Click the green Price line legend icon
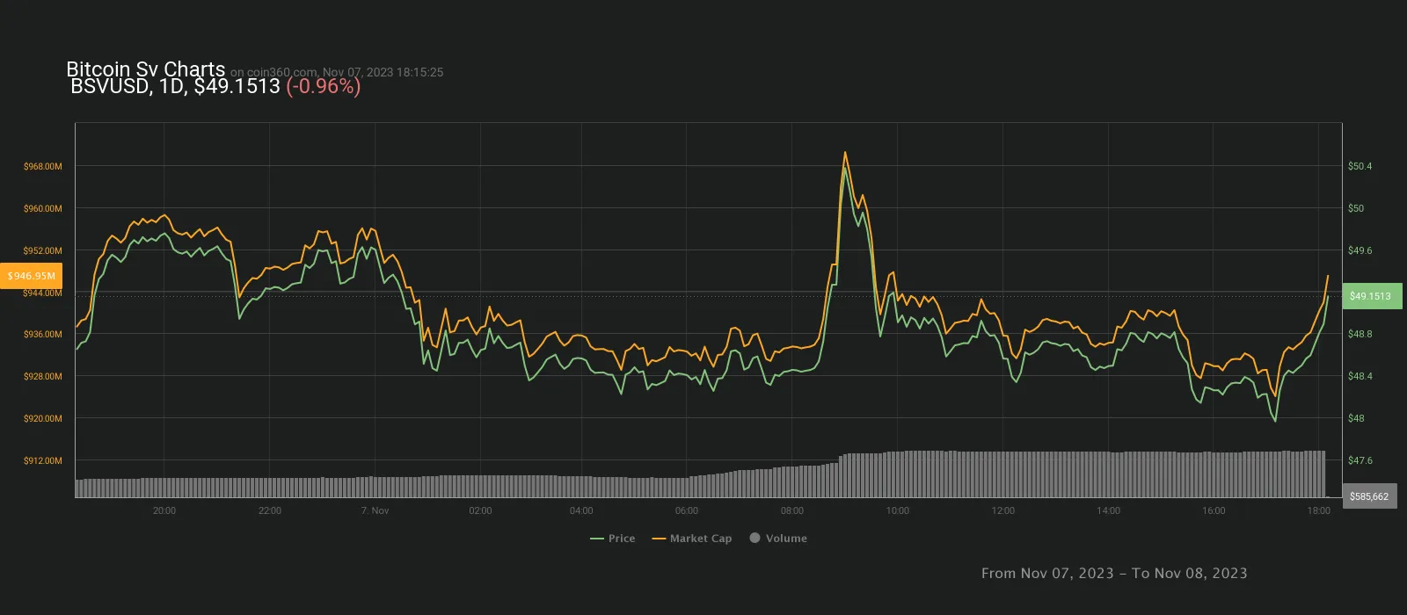The image size is (1407, 615). [x=597, y=539]
